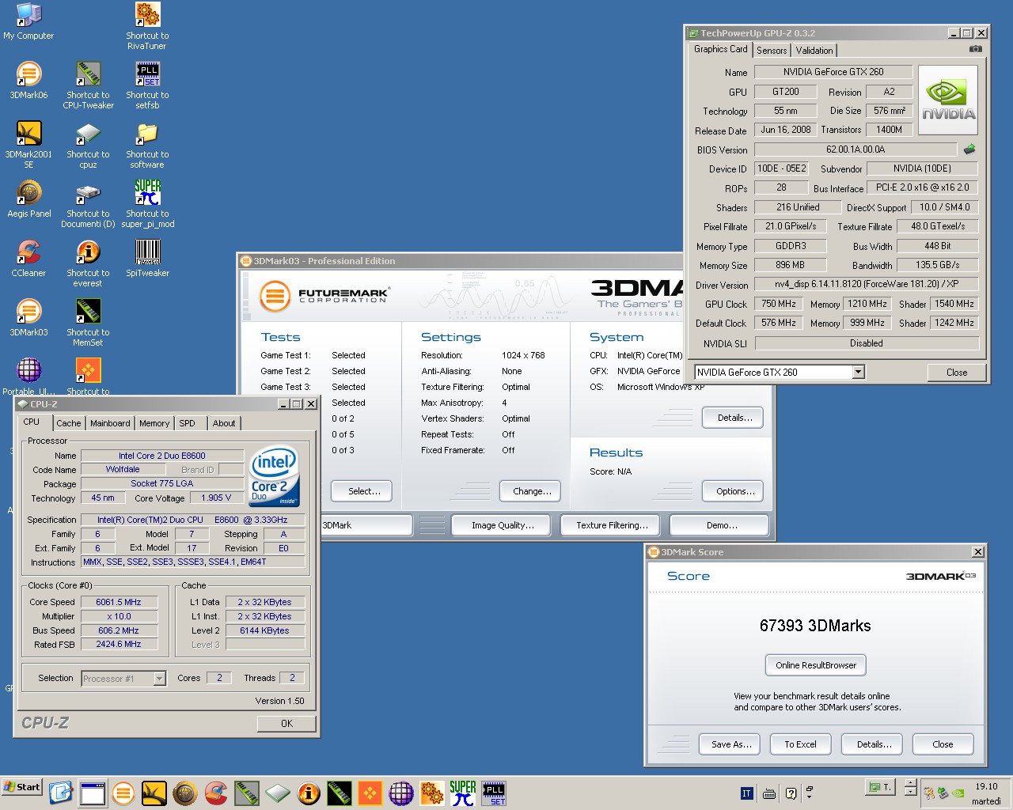Click the purple globe icon in the taskbar
This screenshot has width=1013, height=810.
point(400,793)
